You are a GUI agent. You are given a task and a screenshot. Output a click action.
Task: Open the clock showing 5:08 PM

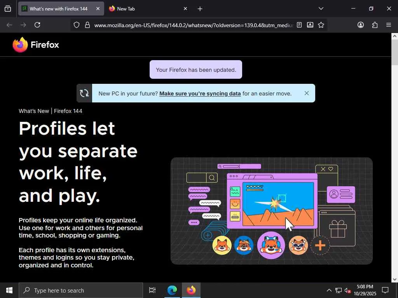[x=365, y=290]
